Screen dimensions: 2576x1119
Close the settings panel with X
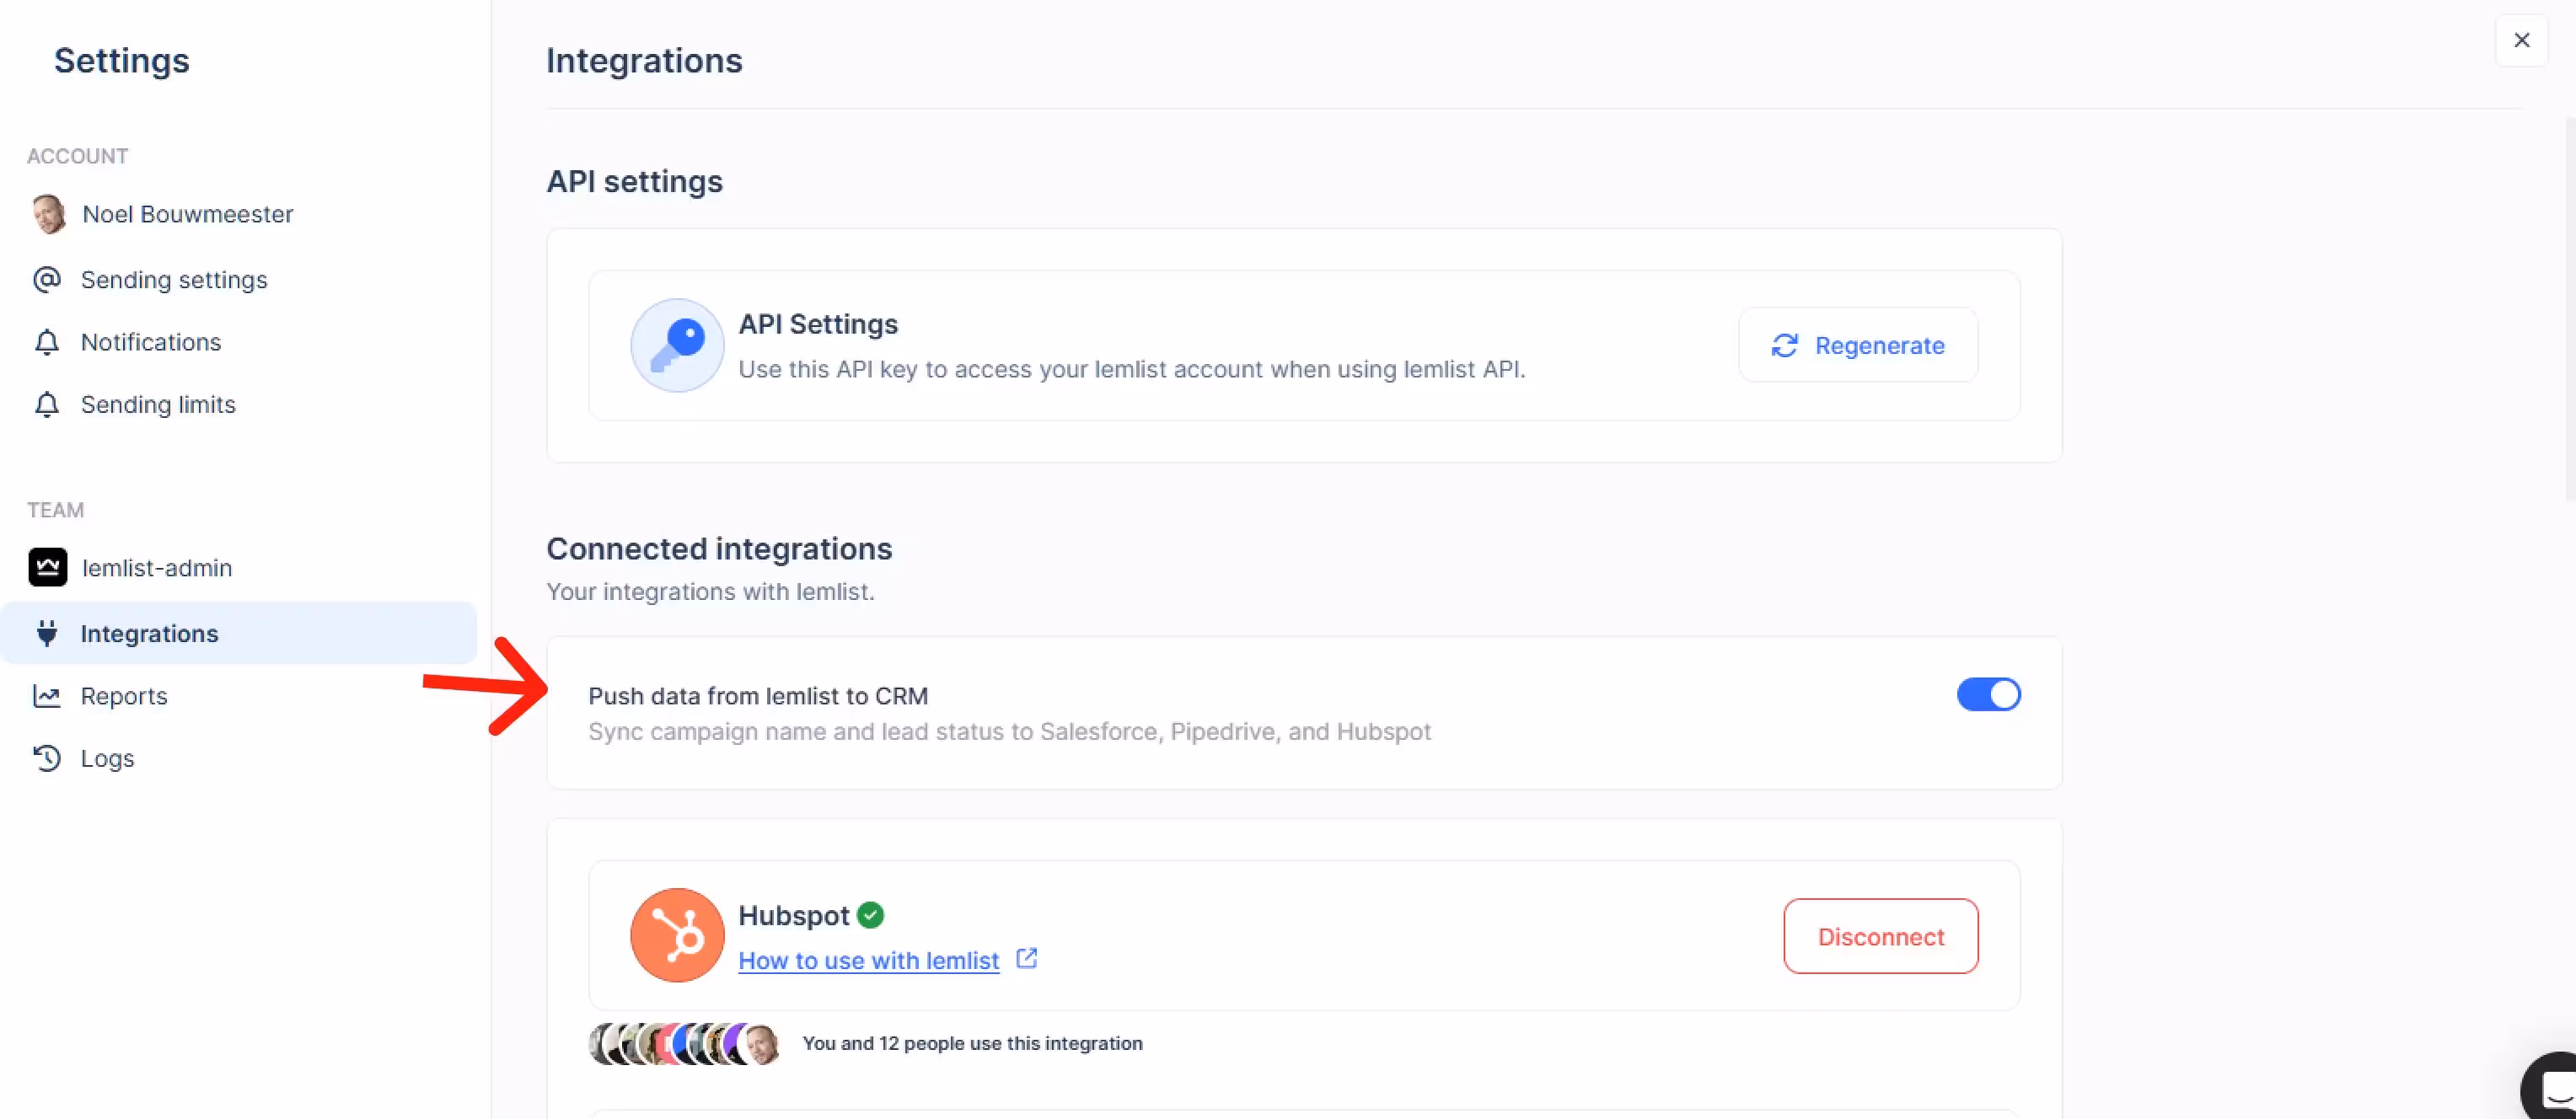click(2521, 40)
